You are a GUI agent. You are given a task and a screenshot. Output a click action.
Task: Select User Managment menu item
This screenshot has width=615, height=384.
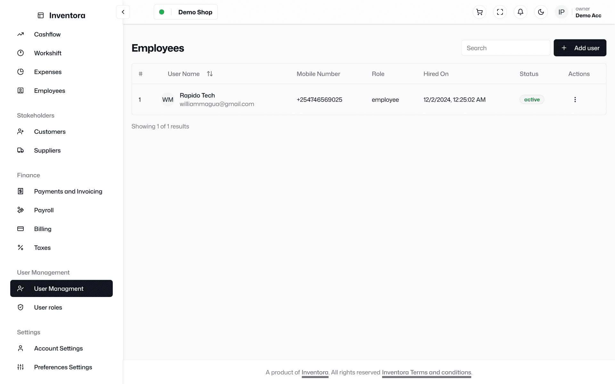pyautogui.click(x=61, y=288)
